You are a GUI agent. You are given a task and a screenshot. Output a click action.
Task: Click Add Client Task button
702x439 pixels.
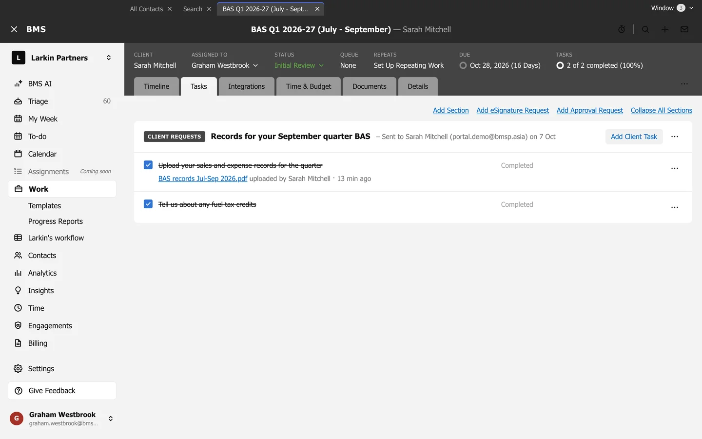(634, 137)
